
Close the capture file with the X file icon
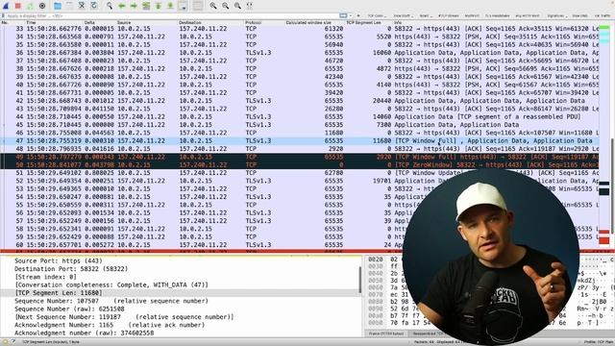pos(82,6)
